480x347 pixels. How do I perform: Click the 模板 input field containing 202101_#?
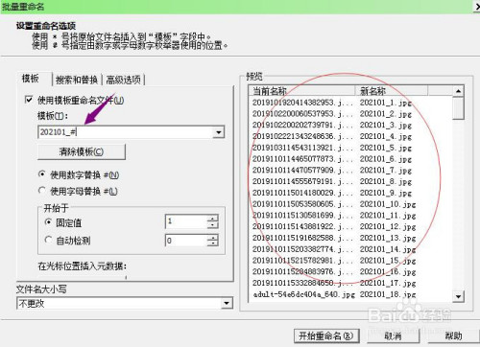125,132
